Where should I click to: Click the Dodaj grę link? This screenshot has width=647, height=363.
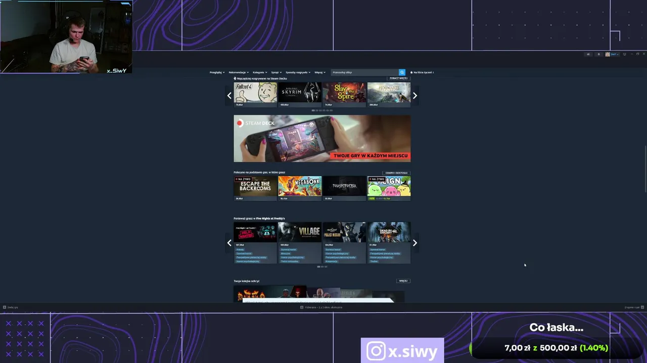click(x=13, y=307)
